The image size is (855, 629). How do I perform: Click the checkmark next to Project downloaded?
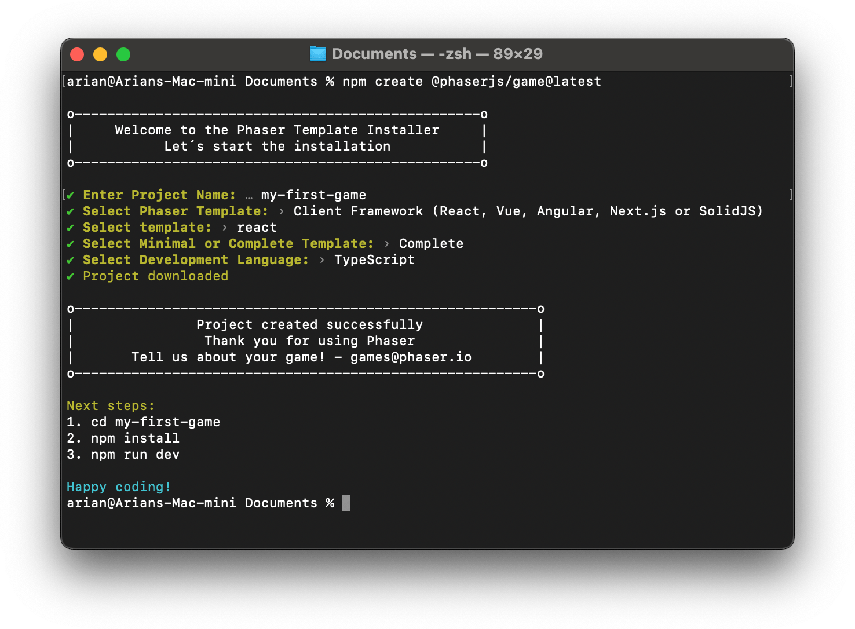pos(71,276)
